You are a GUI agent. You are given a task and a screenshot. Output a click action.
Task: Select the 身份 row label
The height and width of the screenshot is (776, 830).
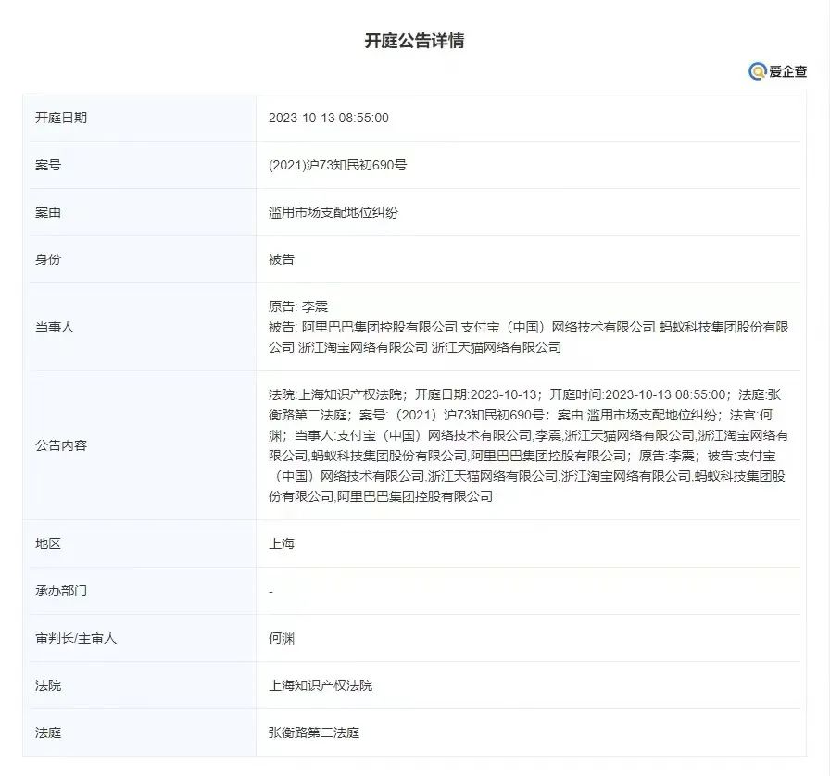[48, 259]
